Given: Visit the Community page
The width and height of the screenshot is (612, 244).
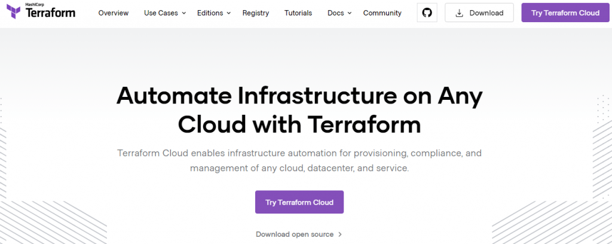Looking at the screenshot, I should pos(382,13).
